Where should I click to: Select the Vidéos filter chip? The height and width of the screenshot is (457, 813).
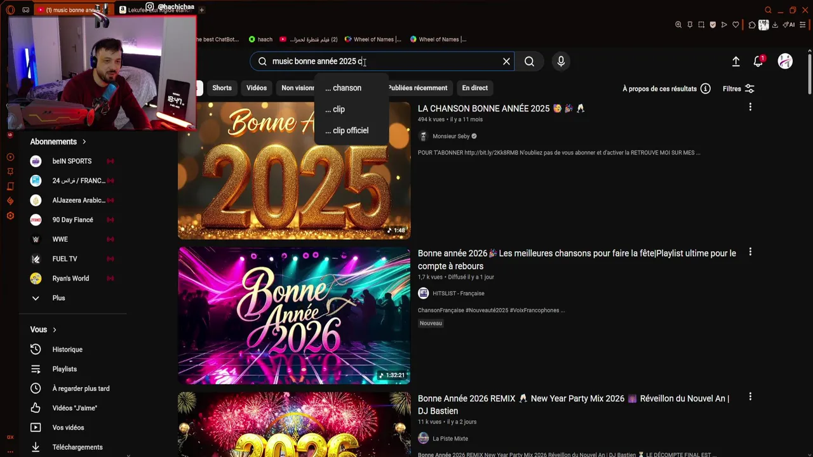257,88
